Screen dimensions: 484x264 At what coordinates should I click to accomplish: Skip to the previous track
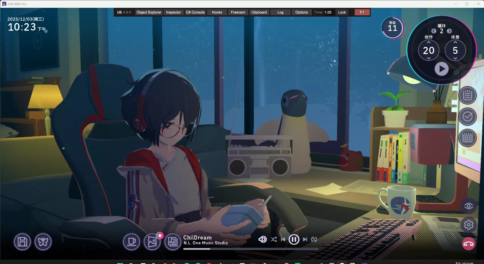(283, 239)
